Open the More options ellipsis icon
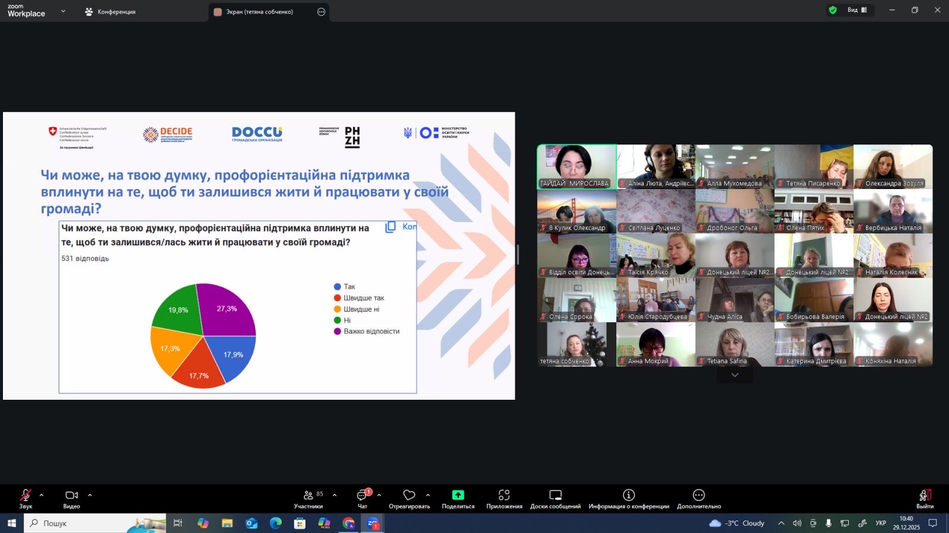Viewport: 949px width, 533px height. [x=699, y=495]
